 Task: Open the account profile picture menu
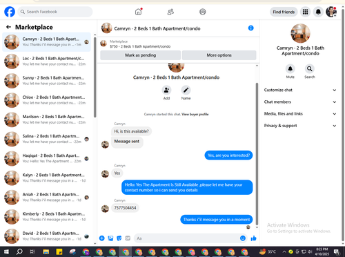[331, 12]
